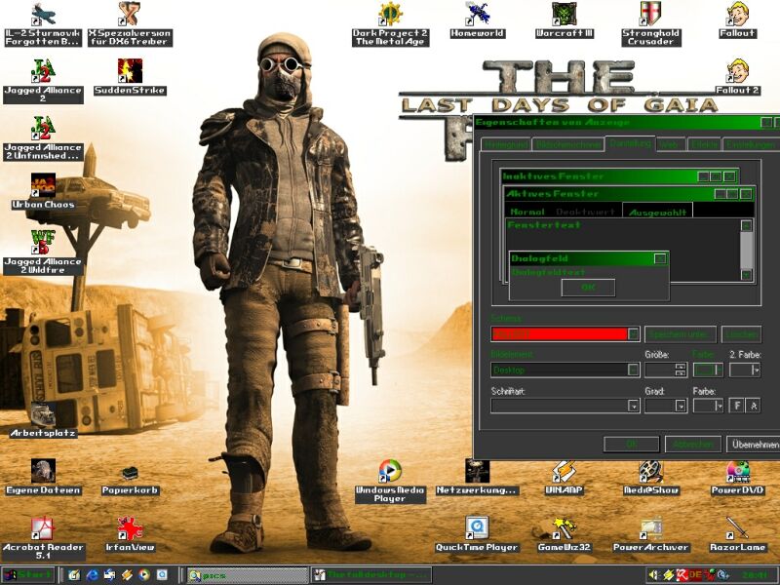Toggle the bold F font button
Screen dimensions: 780x585
737,406
